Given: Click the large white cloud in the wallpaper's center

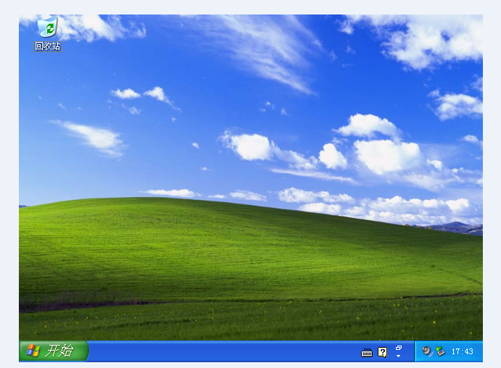Looking at the screenshot, I should coord(388,154).
